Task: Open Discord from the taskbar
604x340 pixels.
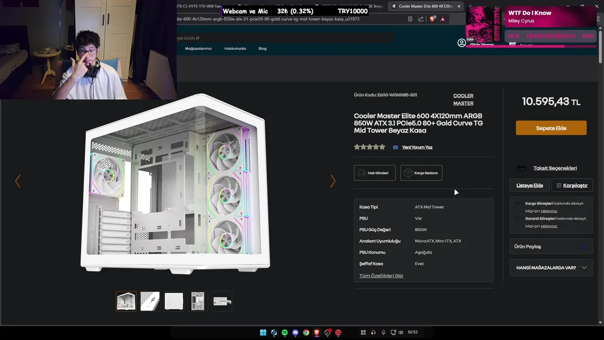Action: 295,332
